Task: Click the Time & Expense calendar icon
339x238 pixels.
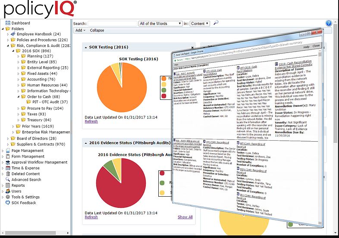Action: [8, 168]
